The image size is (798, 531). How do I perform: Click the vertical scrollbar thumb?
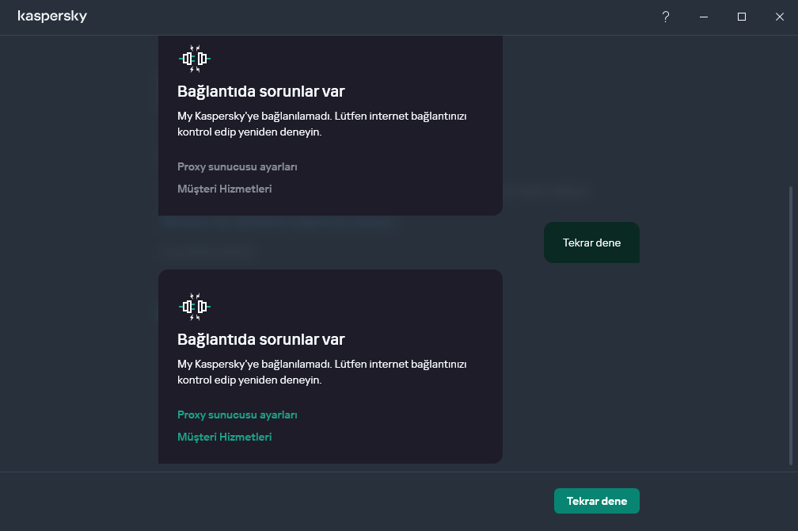(x=791, y=325)
